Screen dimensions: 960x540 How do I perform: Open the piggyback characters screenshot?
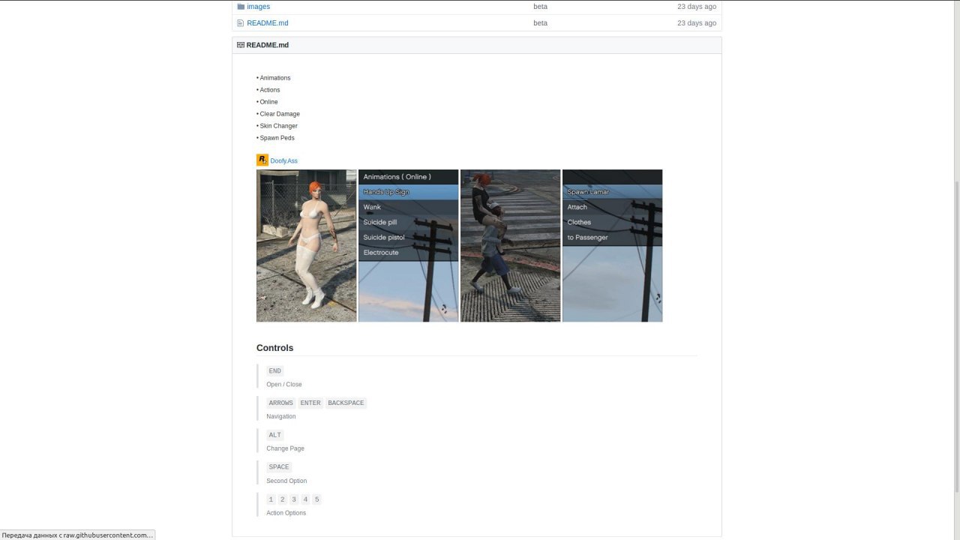click(x=511, y=245)
